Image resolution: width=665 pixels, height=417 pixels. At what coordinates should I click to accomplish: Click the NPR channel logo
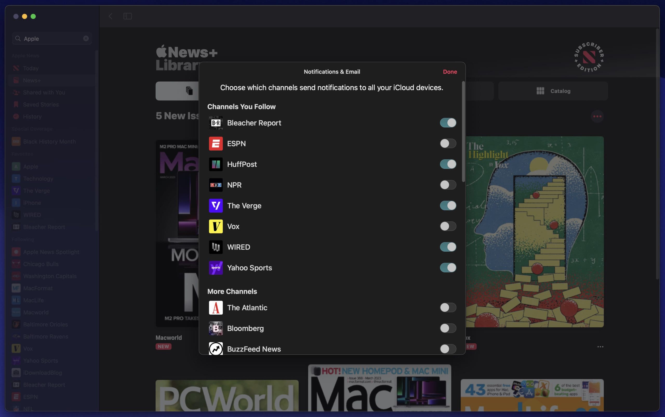click(216, 185)
